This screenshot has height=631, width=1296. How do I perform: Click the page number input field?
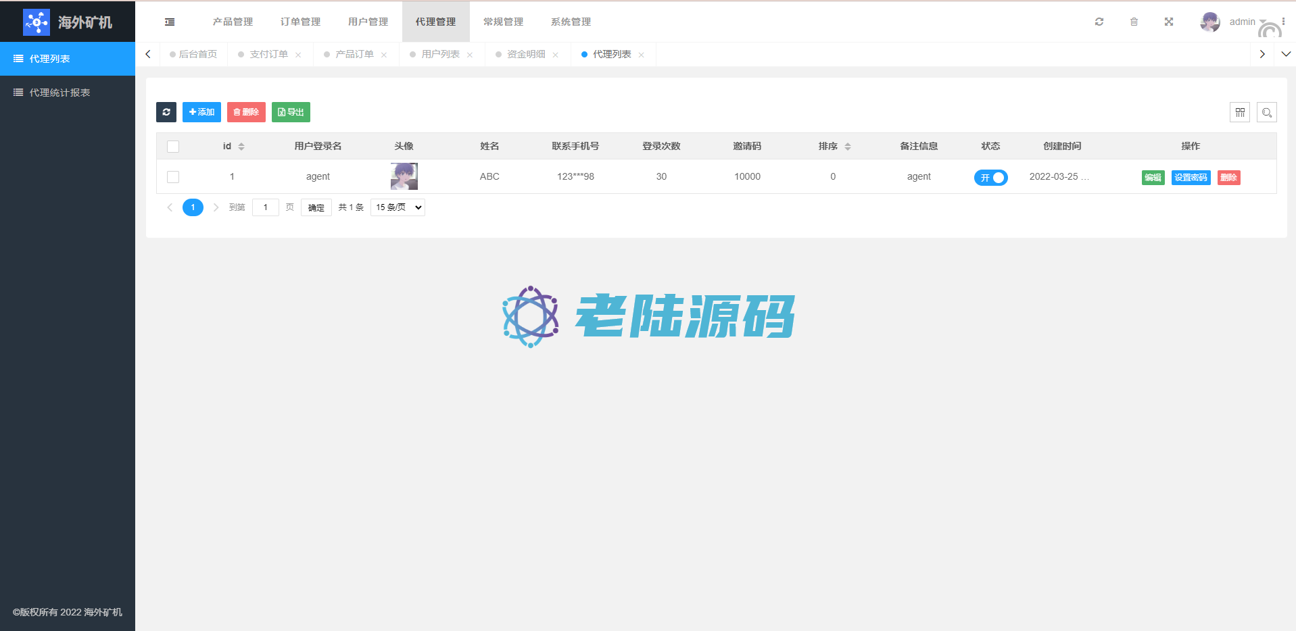(265, 207)
